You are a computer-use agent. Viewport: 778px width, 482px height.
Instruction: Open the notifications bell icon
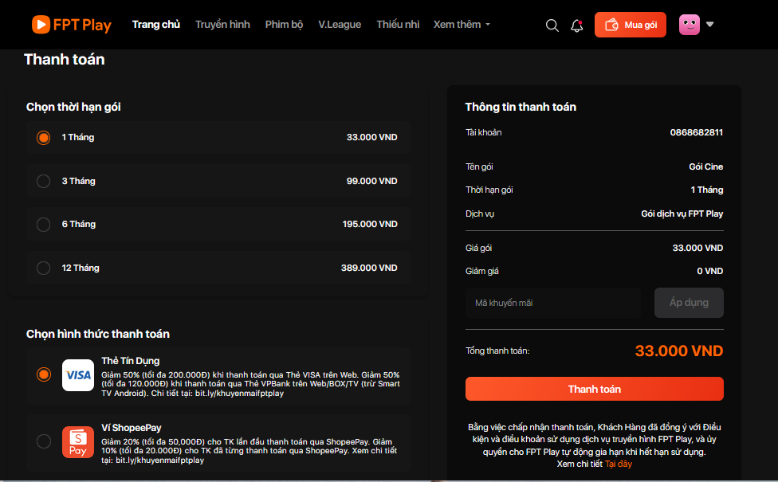pos(576,25)
